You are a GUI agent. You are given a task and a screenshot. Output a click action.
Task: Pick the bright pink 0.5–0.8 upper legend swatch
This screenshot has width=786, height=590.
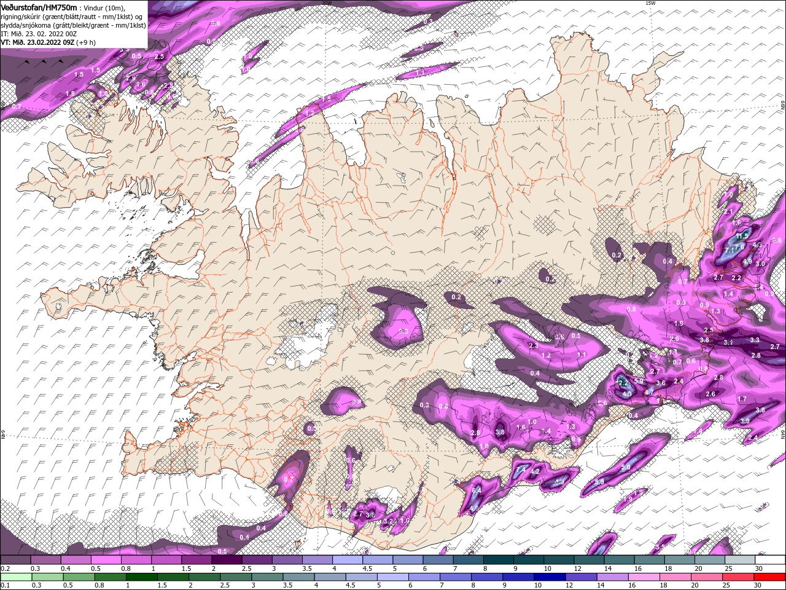[106, 560]
